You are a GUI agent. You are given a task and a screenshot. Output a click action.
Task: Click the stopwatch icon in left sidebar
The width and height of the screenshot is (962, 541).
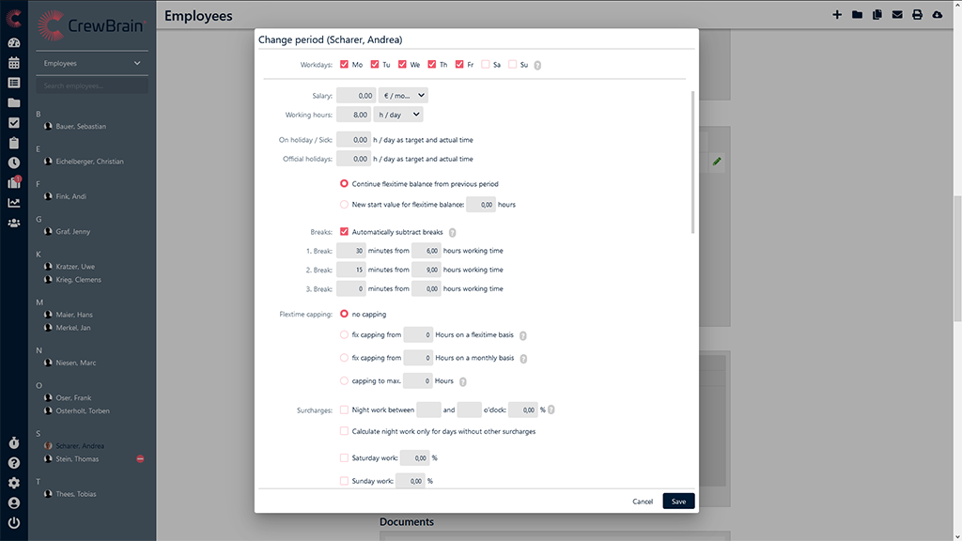[13, 442]
